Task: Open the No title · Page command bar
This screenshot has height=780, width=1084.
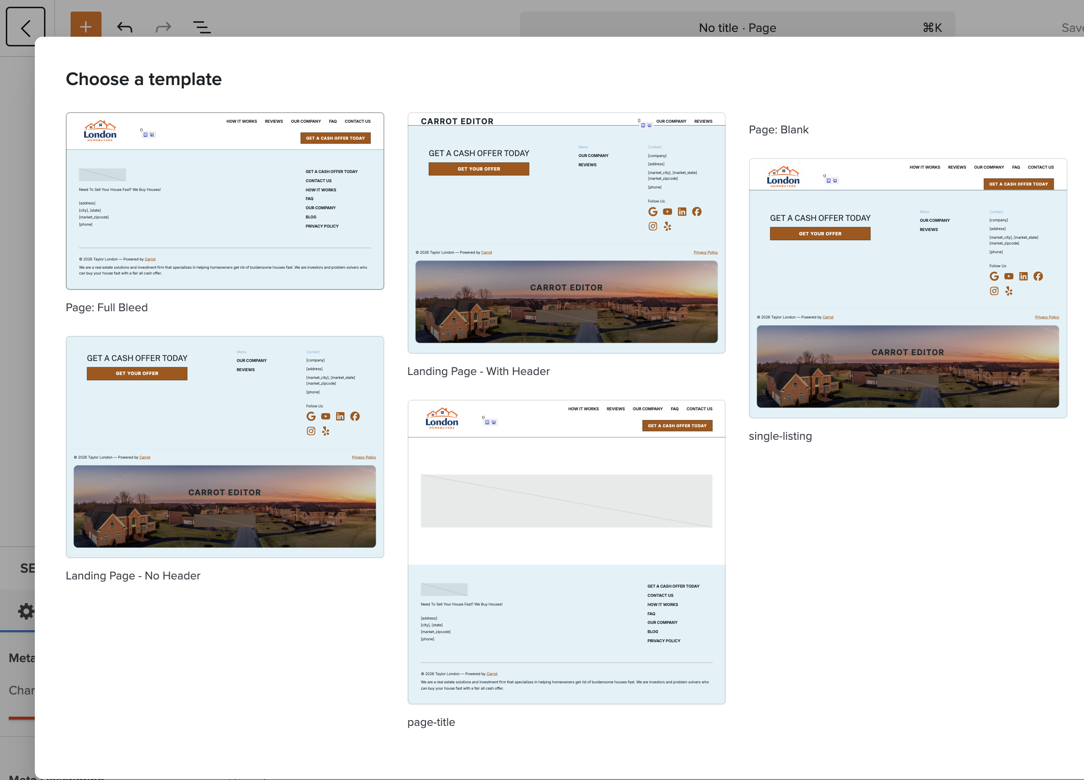Action: pos(737,28)
